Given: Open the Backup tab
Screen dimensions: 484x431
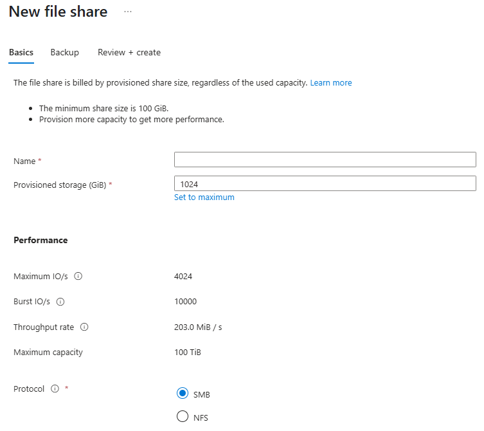Looking at the screenshot, I should 65,53.
